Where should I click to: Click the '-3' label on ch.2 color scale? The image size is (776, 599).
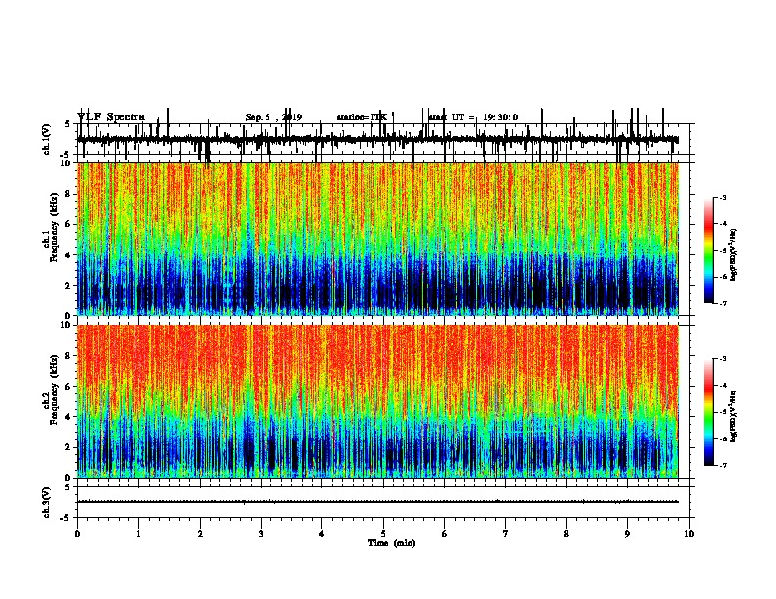click(x=722, y=359)
